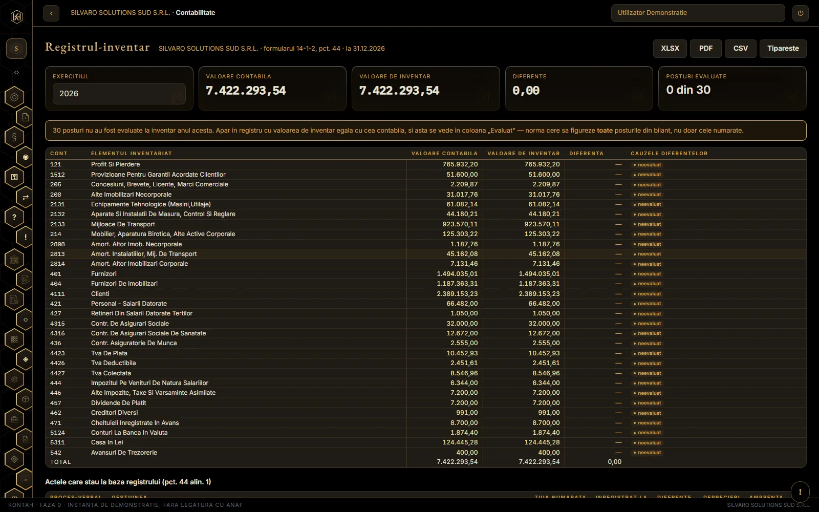The image size is (819, 512).
Task: Open the floating exclamation help circle button
Action: pyautogui.click(x=800, y=492)
